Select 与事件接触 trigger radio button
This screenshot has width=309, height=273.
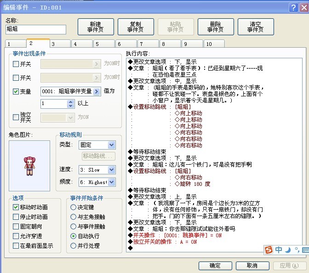[73, 226]
